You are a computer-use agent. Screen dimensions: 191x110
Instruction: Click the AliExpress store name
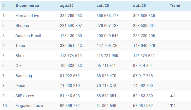pos(25,96)
